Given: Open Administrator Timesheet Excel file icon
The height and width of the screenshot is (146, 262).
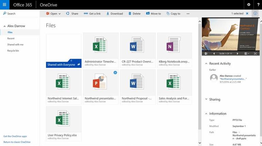Looking at the screenshot, I should (100, 45).
